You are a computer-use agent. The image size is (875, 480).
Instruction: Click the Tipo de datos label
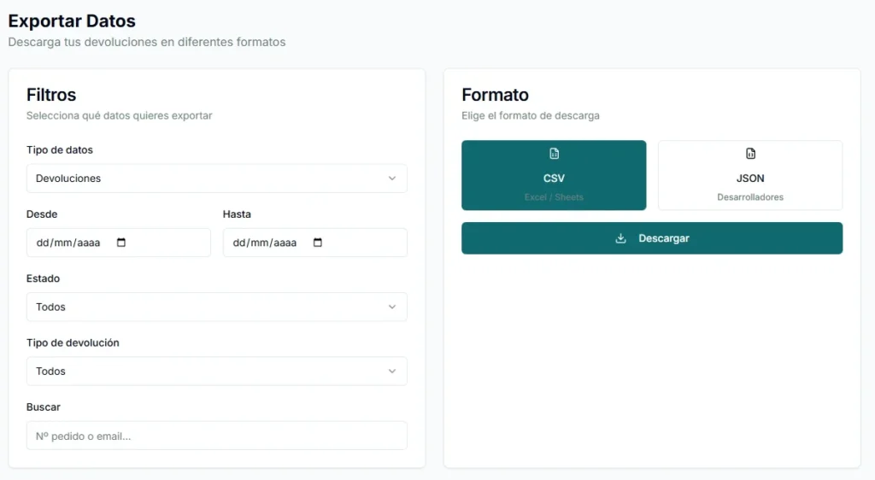tap(60, 149)
